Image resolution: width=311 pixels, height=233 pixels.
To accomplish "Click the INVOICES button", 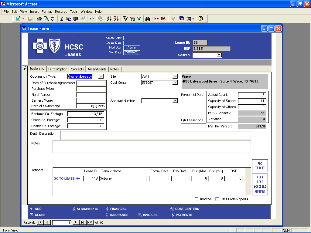I will pos(148,215).
